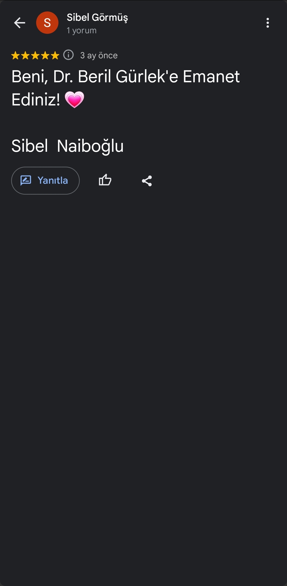
Task: Open Sibel Görmüş reviewer profile name
Action: point(97,18)
